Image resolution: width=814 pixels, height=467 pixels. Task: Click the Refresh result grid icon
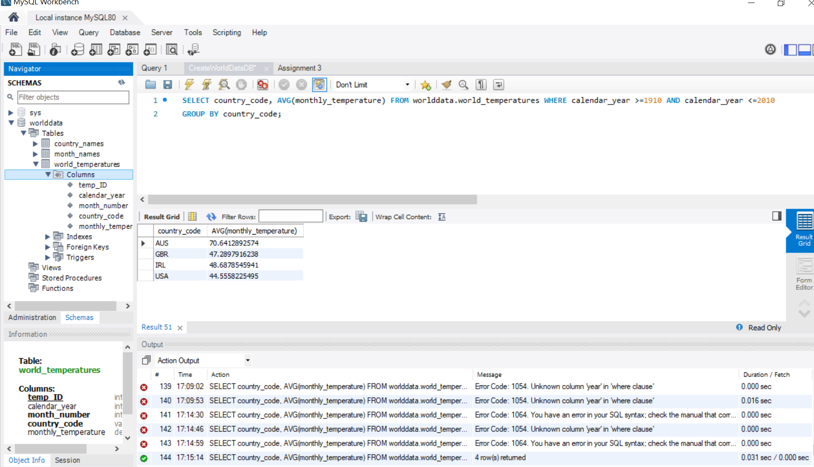[x=211, y=217]
